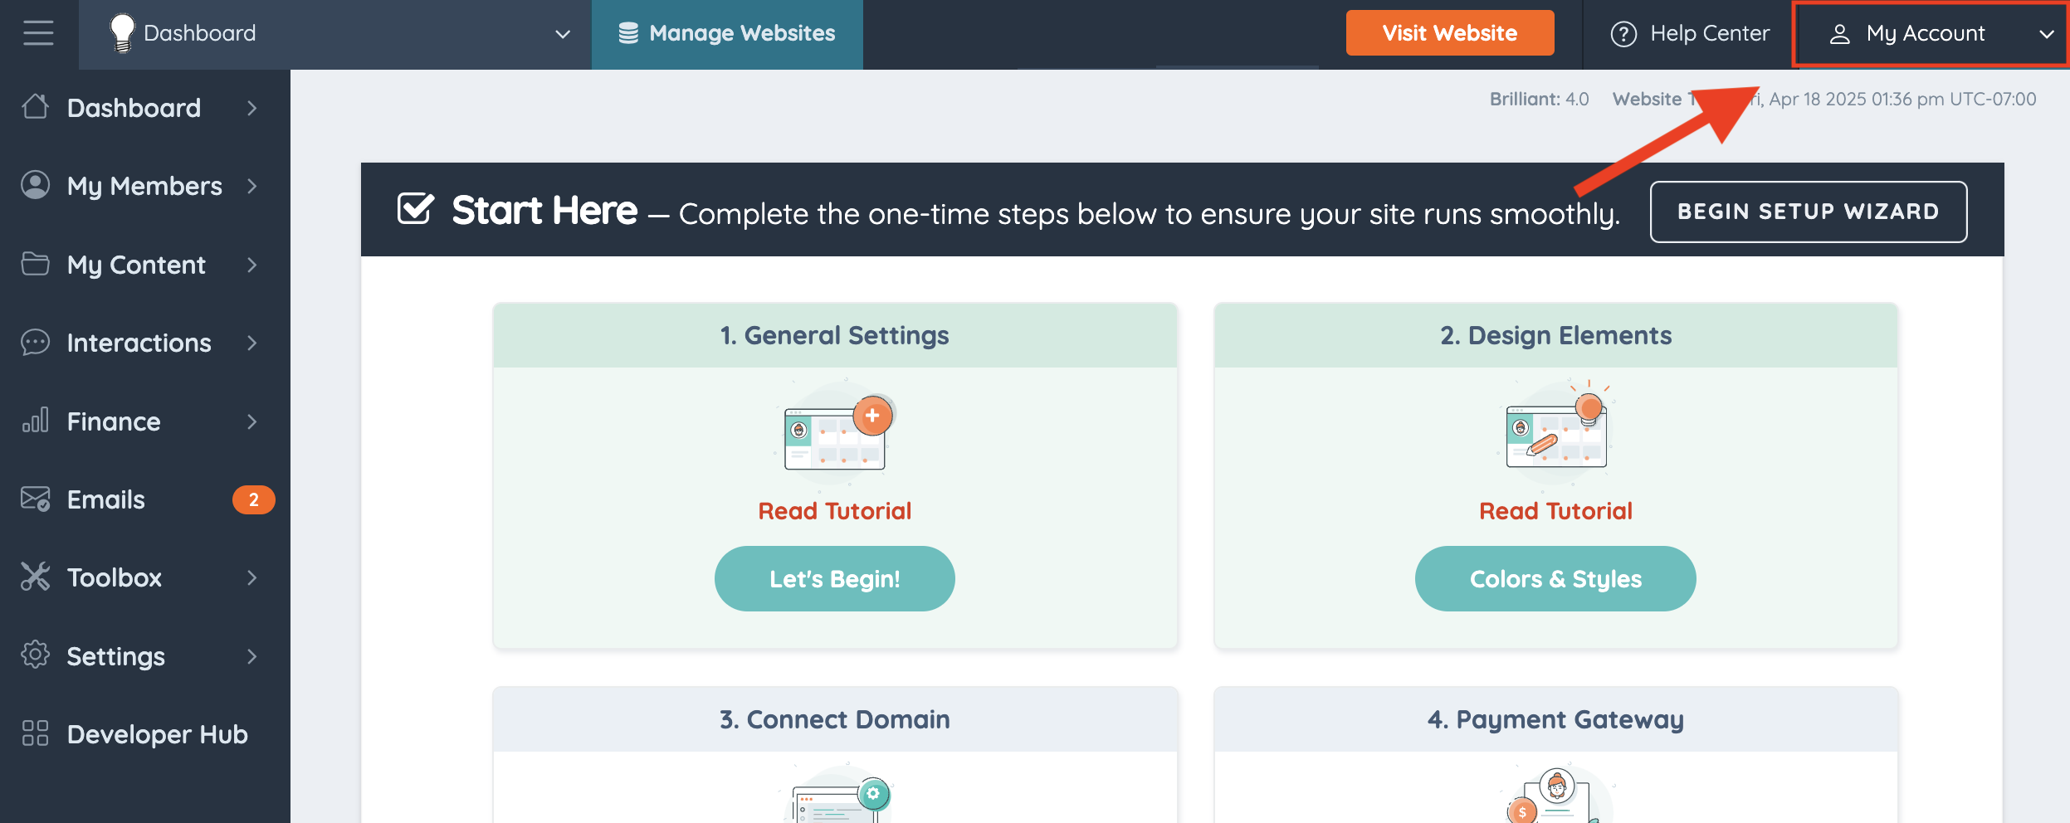Screen dimensions: 2070x823
Task: Click the Manage Websites database icon
Action: point(628,33)
